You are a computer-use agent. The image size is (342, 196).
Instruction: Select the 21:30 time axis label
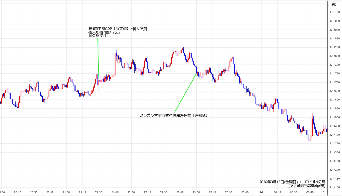click(99, 192)
